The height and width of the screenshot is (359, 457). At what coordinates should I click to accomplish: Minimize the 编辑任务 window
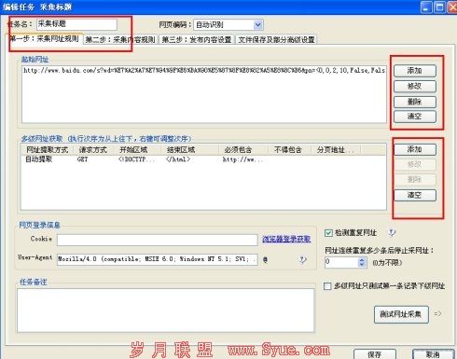426,7
